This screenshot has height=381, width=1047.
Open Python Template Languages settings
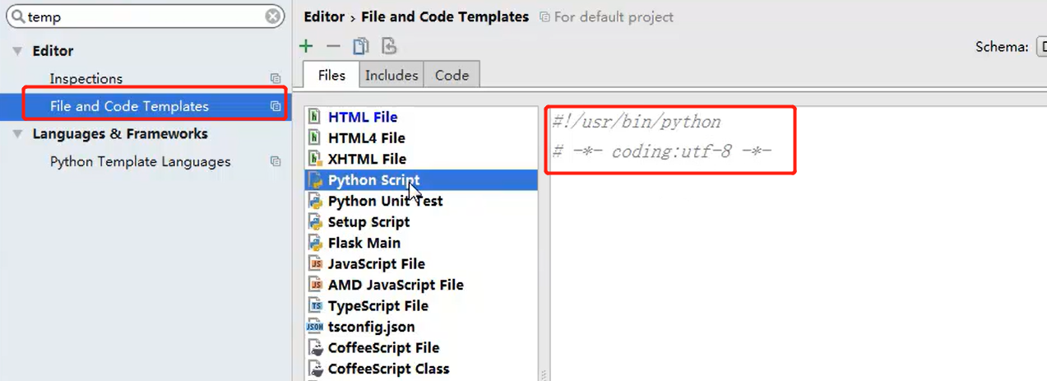[140, 162]
